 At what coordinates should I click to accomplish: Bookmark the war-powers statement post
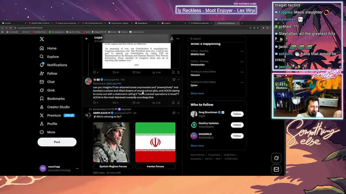[x=173, y=72]
